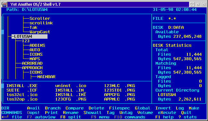Run the Print command

coord(51,113)
